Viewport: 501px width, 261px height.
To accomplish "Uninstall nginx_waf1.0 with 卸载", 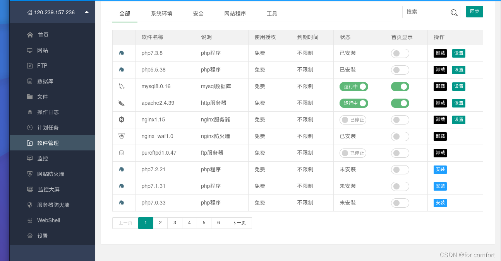I will point(440,136).
